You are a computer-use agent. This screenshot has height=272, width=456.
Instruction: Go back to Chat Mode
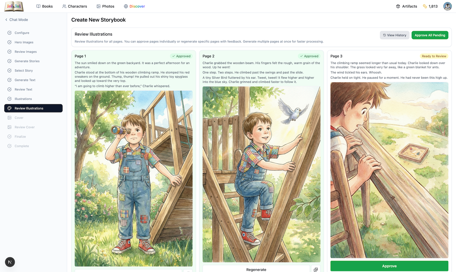[16, 20]
